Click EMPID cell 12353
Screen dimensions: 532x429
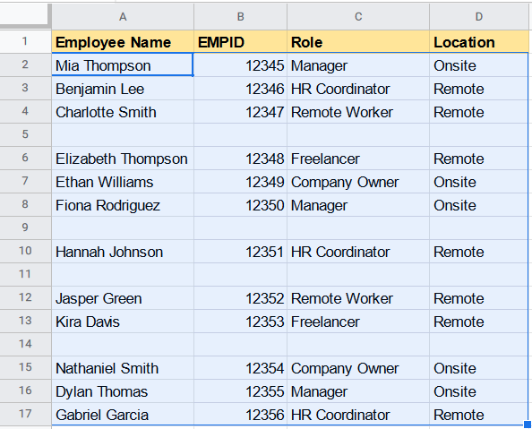click(x=241, y=321)
